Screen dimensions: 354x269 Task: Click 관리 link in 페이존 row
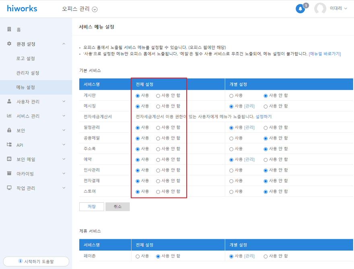tap(249, 256)
